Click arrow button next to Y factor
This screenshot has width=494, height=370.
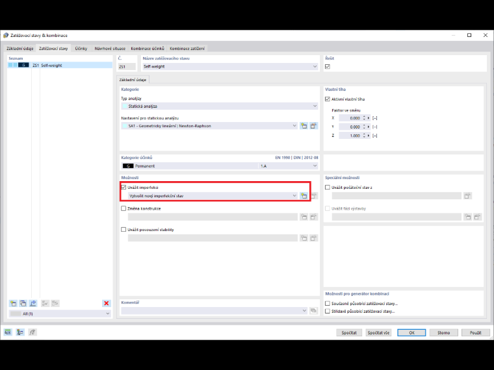(x=369, y=127)
